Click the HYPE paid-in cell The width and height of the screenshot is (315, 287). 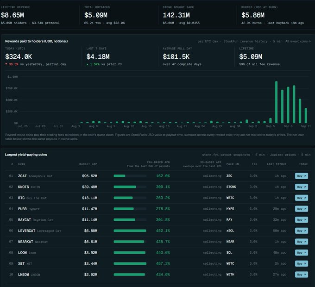coord(230,209)
